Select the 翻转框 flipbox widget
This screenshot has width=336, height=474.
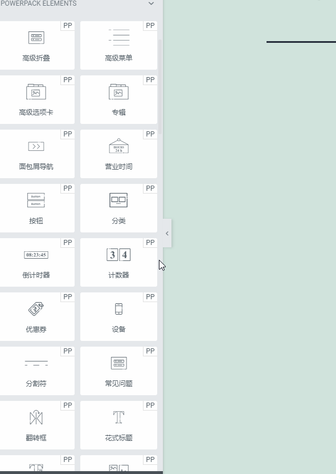(x=36, y=425)
